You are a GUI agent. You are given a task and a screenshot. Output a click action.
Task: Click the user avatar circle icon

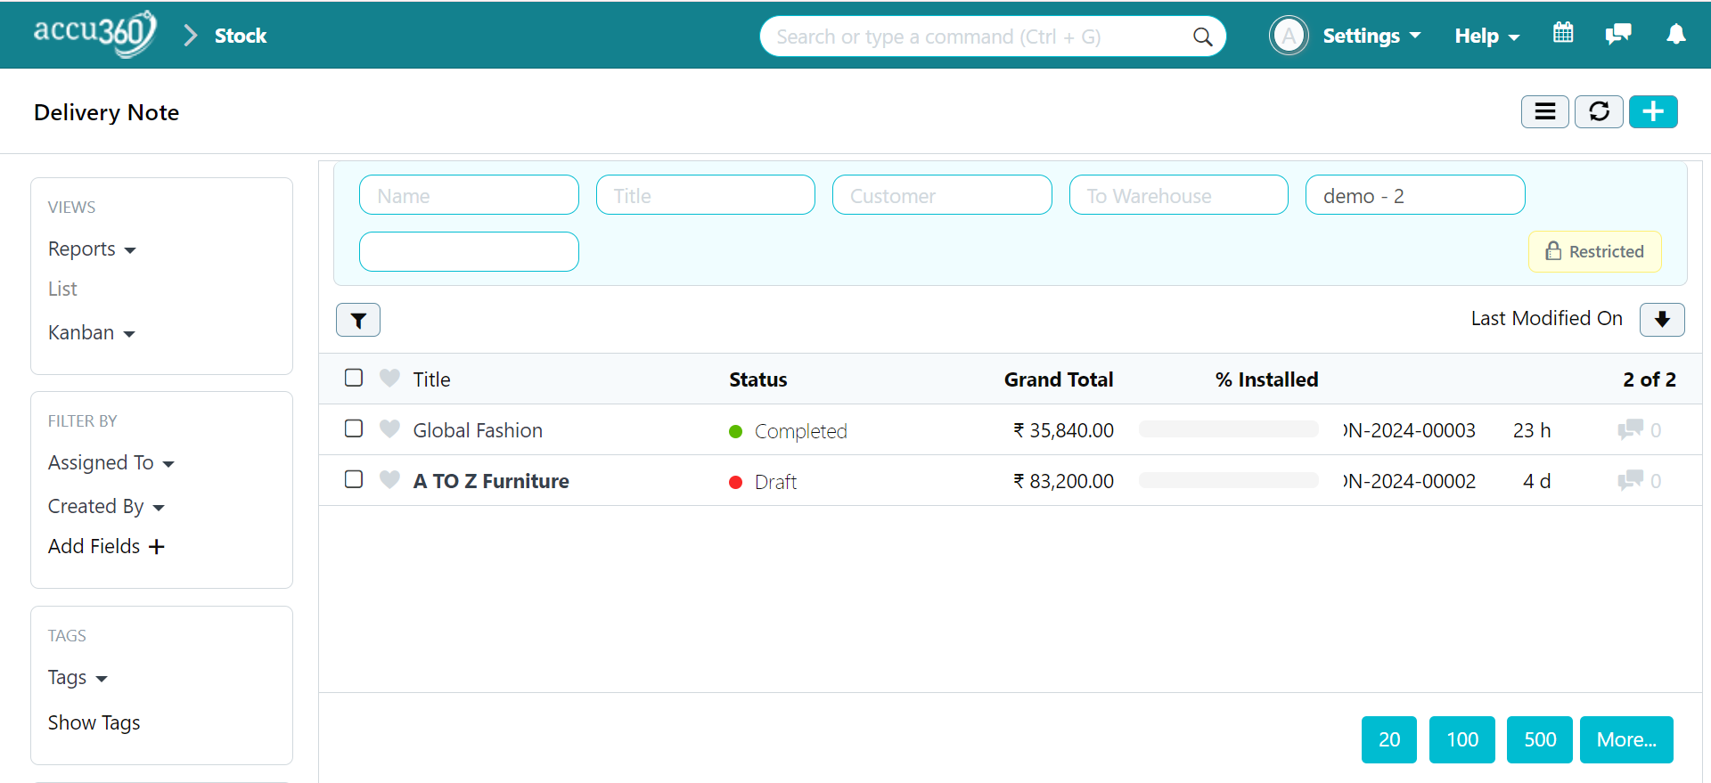pos(1289,36)
